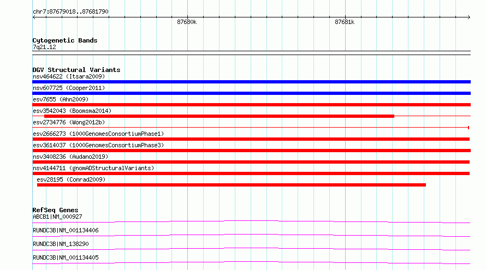The width and height of the screenshot is (486, 270).
Task: Click the 7q21.12 band label
Action: (44, 47)
